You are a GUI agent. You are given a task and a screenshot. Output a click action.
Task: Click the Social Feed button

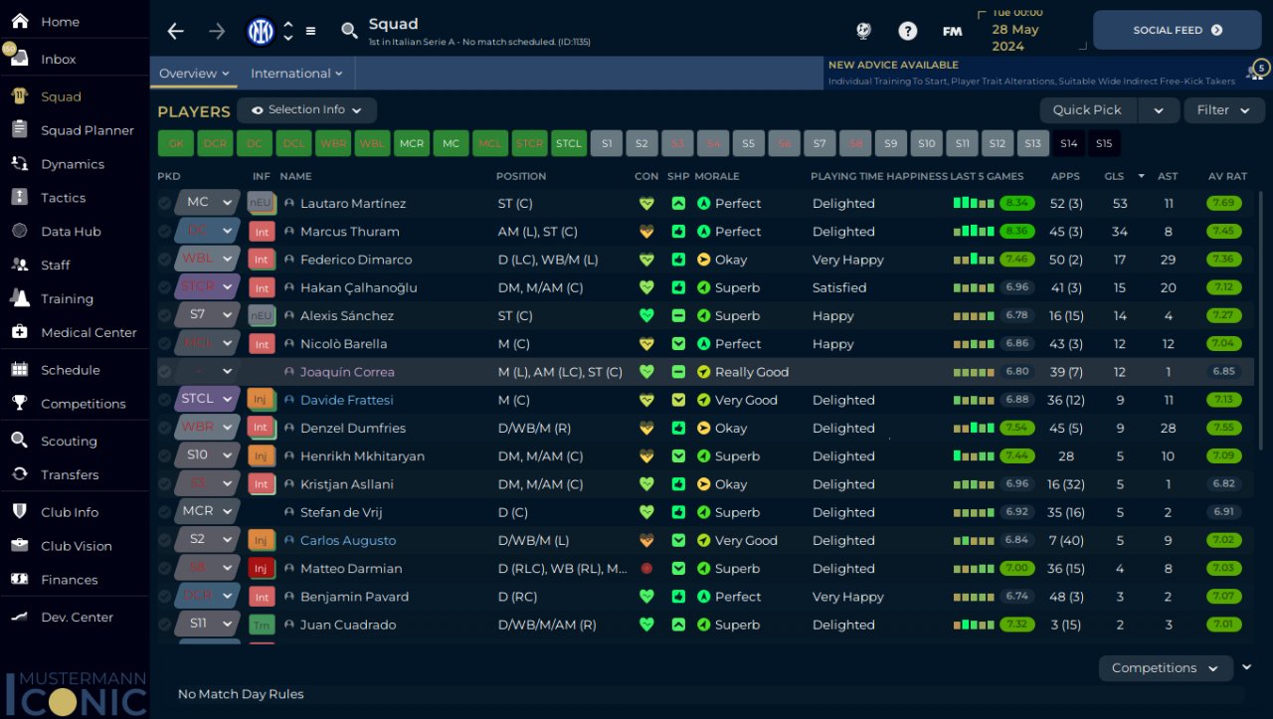pyautogui.click(x=1178, y=31)
